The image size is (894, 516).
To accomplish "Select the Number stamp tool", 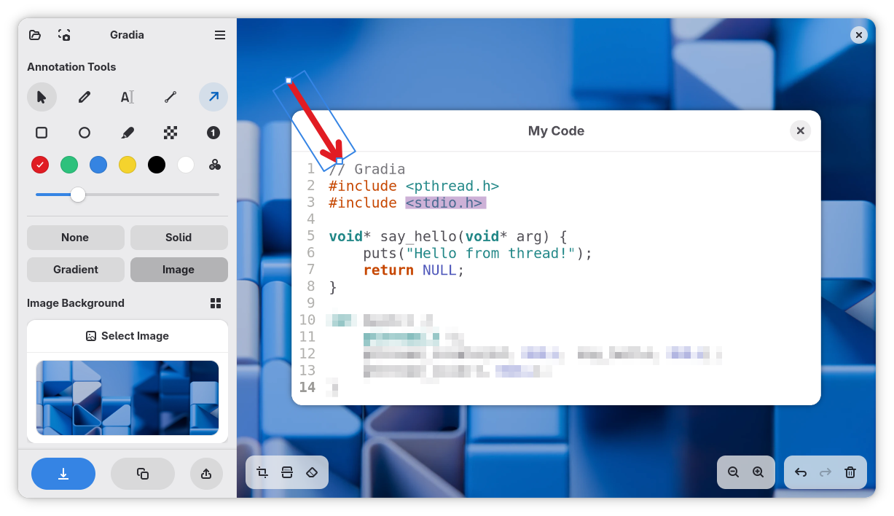I will (x=213, y=133).
